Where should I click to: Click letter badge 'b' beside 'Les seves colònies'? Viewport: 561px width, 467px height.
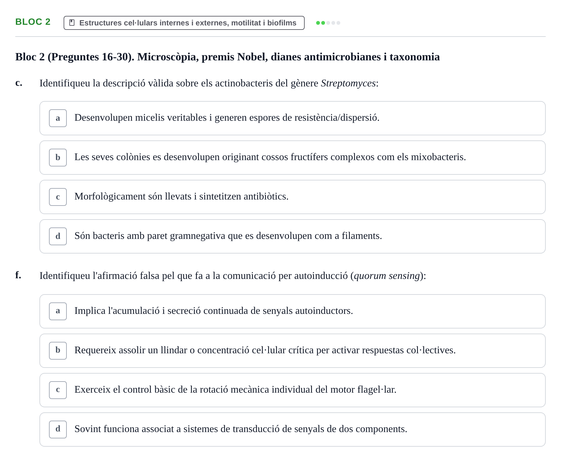(x=58, y=158)
